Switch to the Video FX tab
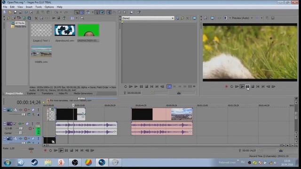301x169 pixels. coord(63,93)
